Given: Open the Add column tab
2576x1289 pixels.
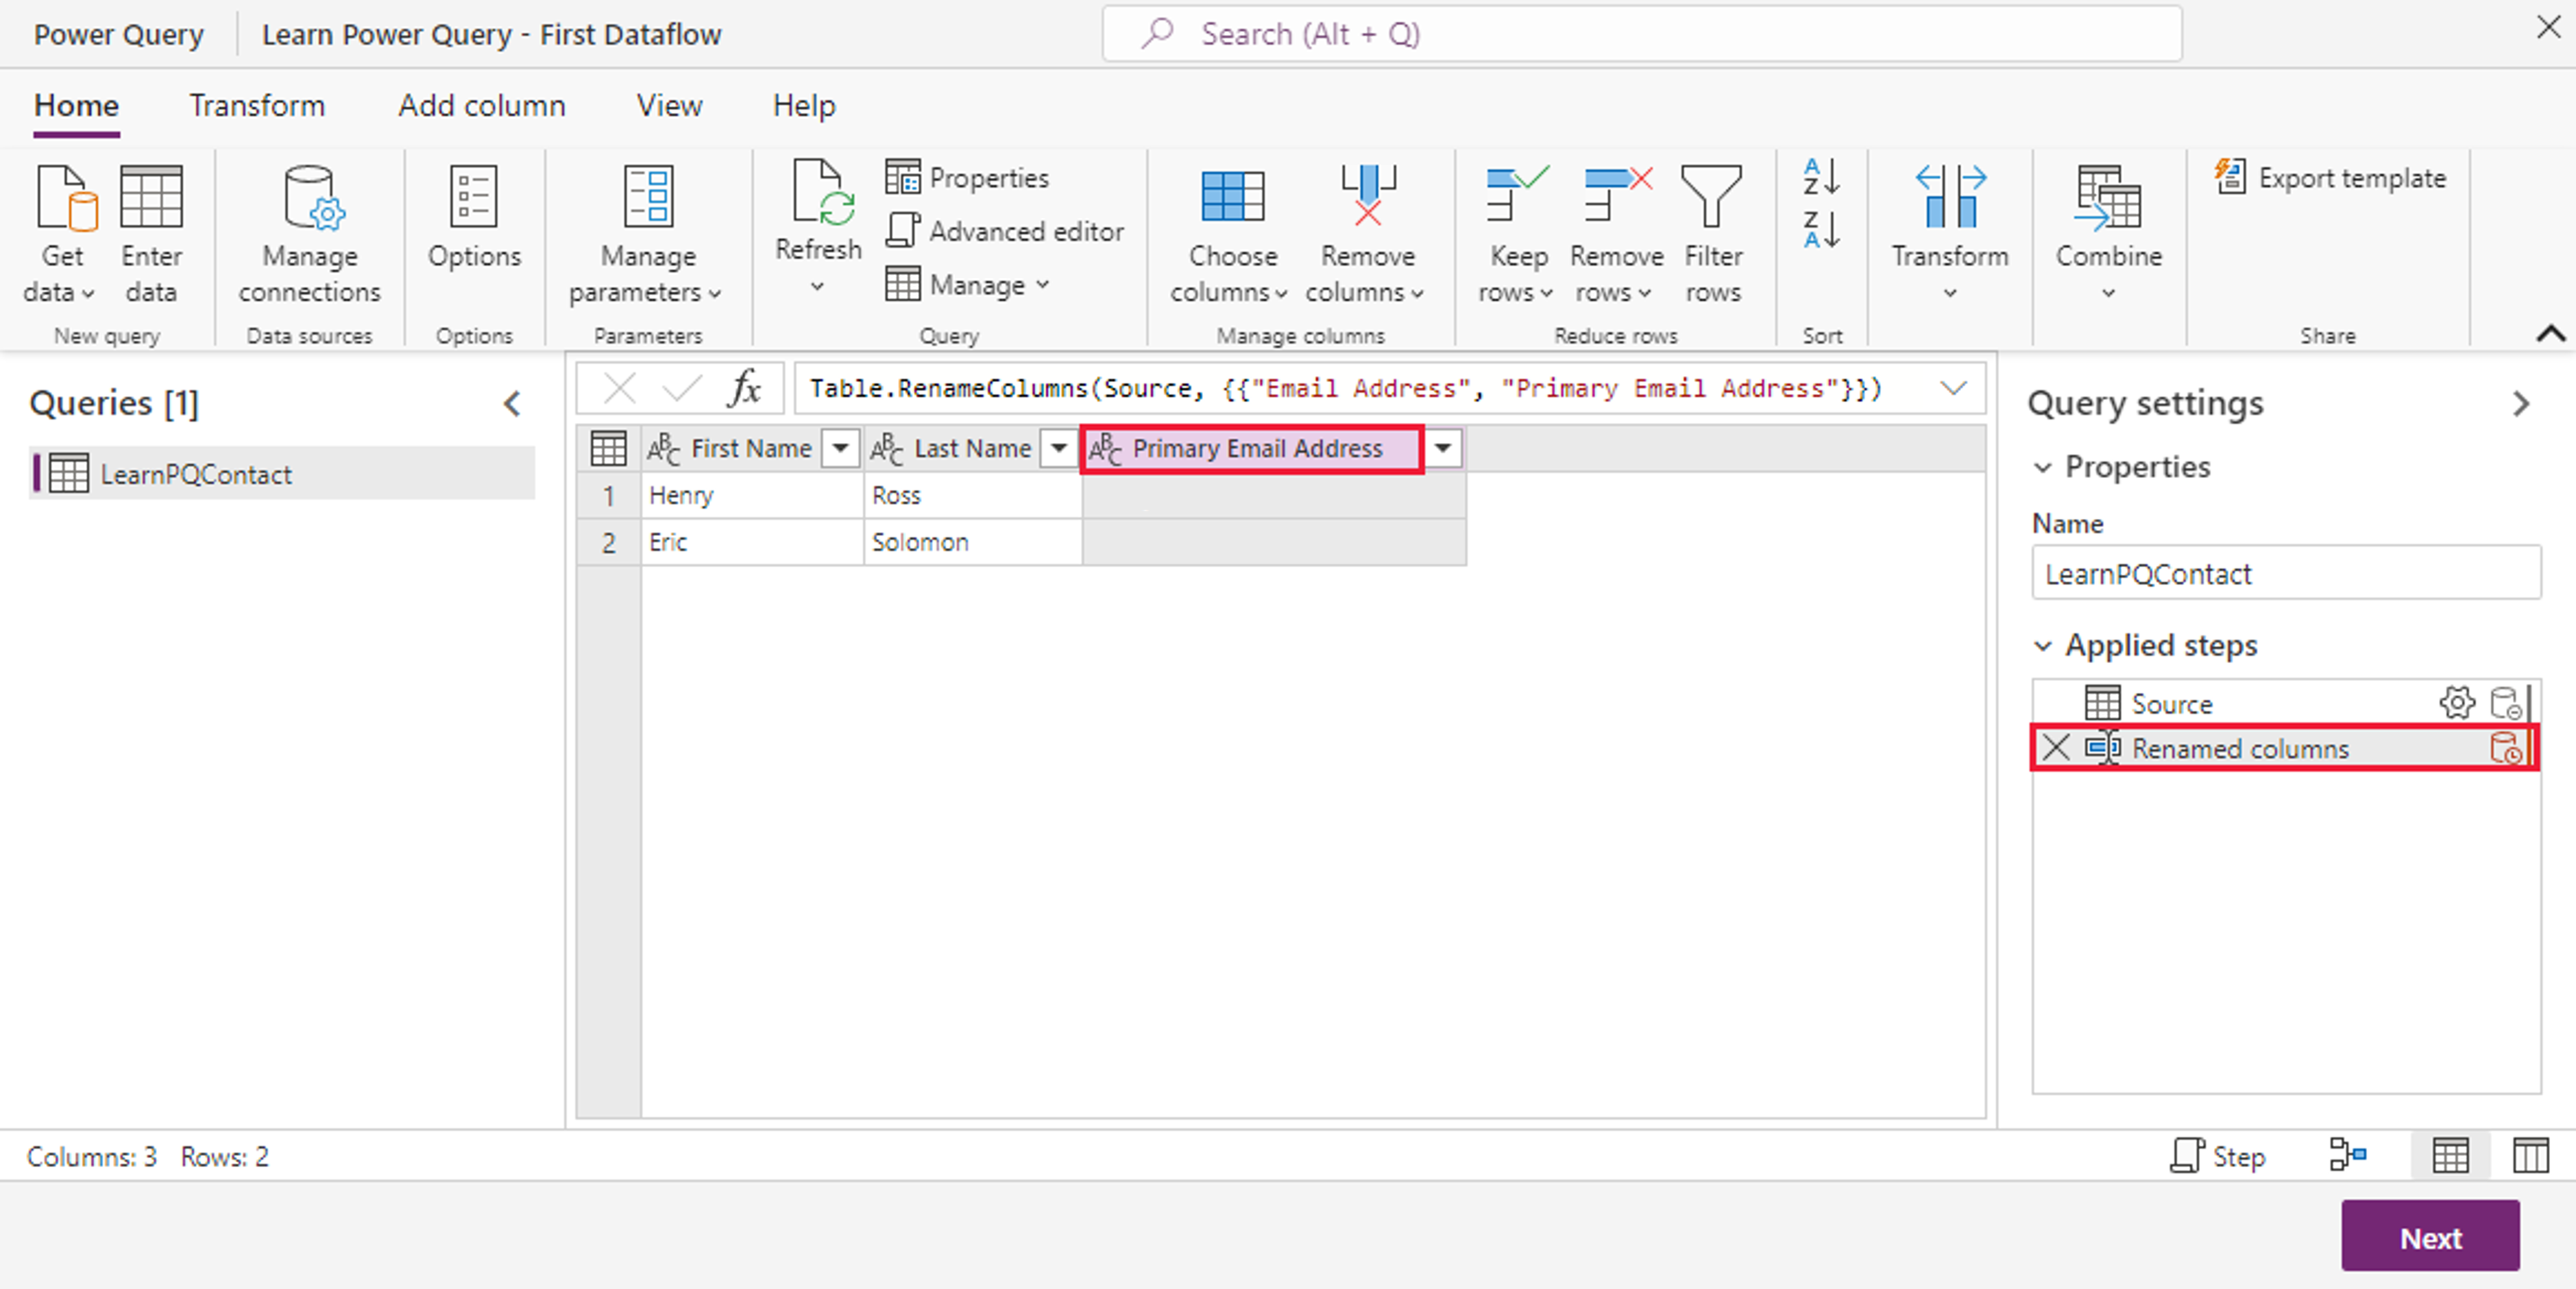Looking at the screenshot, I should tap(481, 105).
